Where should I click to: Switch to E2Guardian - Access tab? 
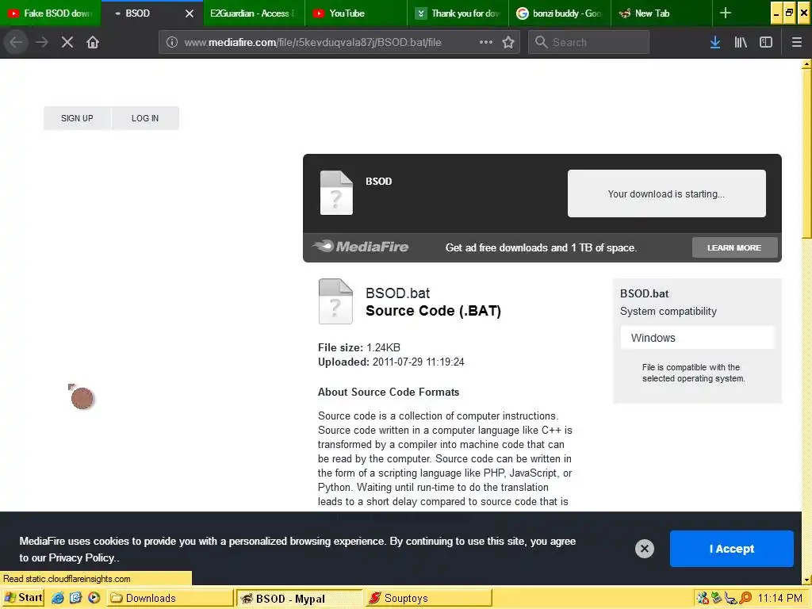252,13
